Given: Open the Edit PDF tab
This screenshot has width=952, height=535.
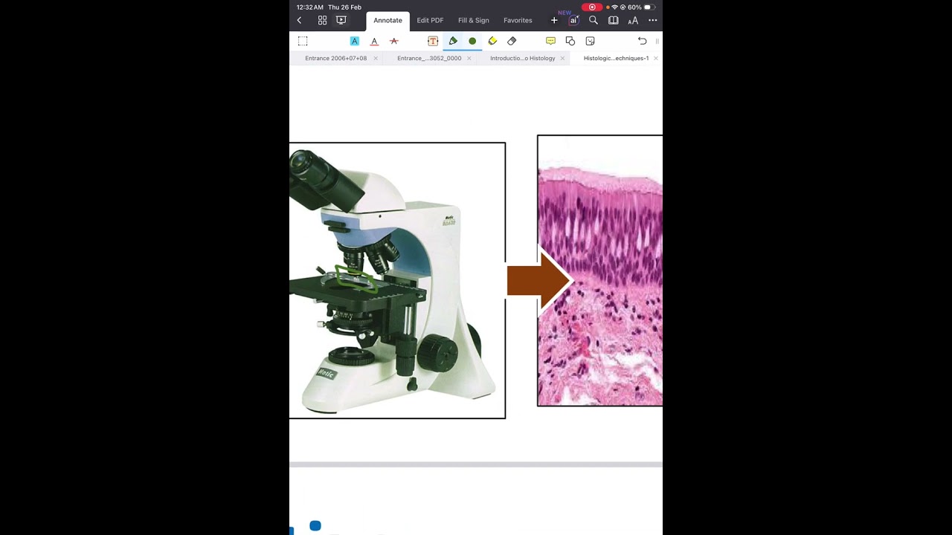Looking at the screenshot, I should 430,21.
